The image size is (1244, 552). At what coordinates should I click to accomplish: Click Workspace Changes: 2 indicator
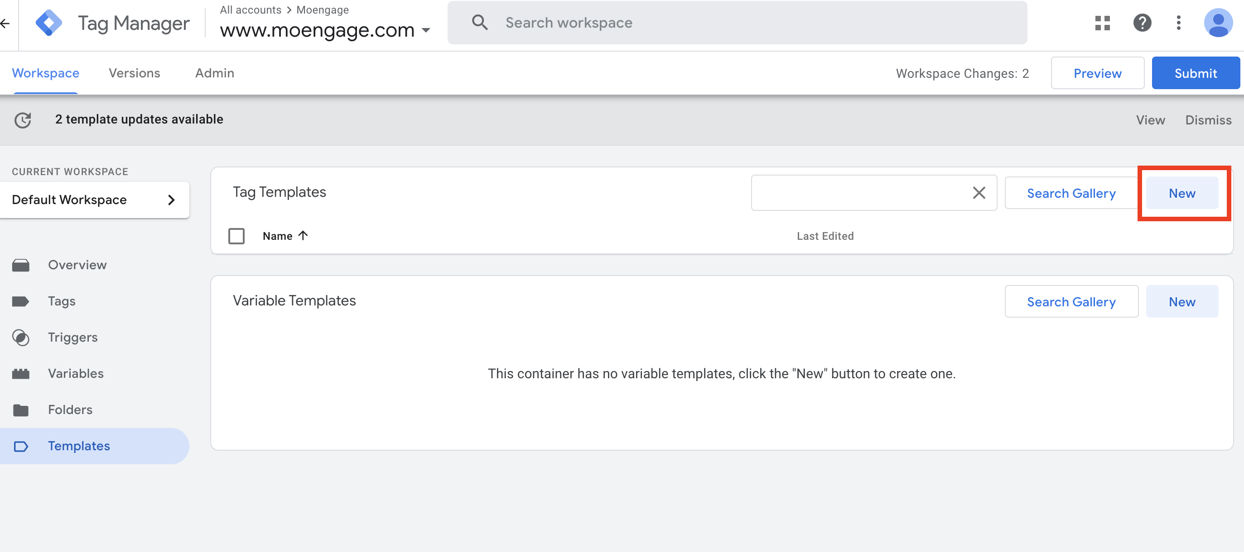pos(962,73)
